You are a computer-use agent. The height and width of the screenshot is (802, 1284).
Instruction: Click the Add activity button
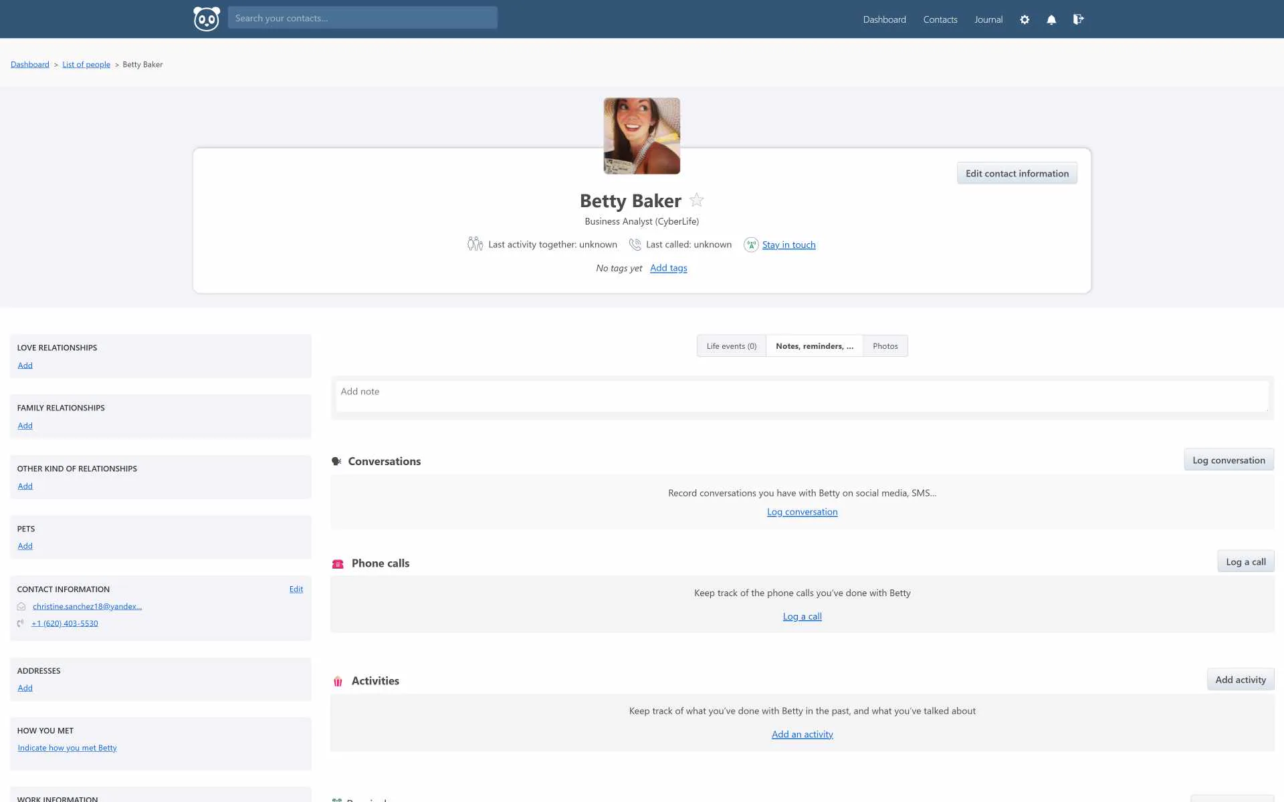1240,680
